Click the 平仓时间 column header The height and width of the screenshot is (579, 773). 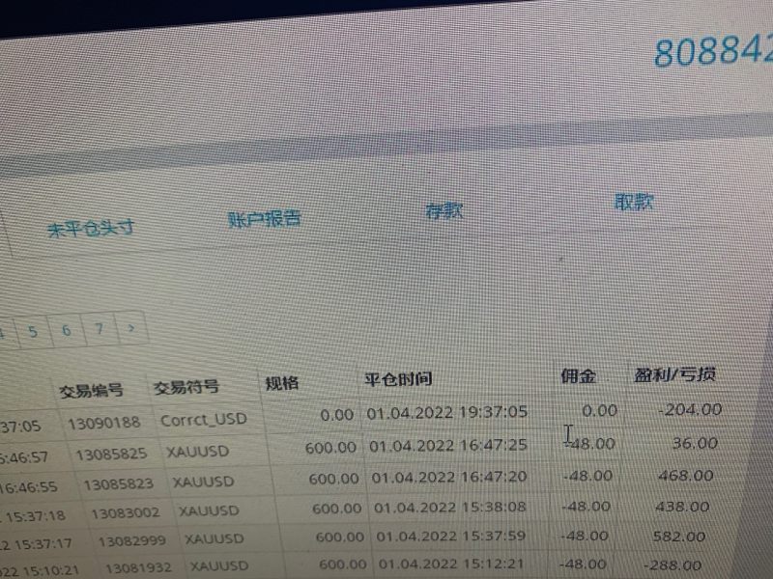tap(398, 379)
